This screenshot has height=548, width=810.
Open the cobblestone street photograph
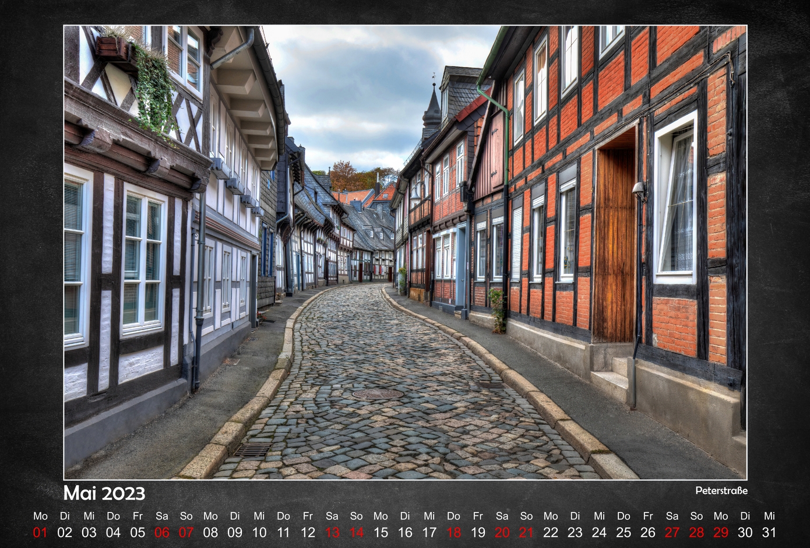click(x=405, y=252)
